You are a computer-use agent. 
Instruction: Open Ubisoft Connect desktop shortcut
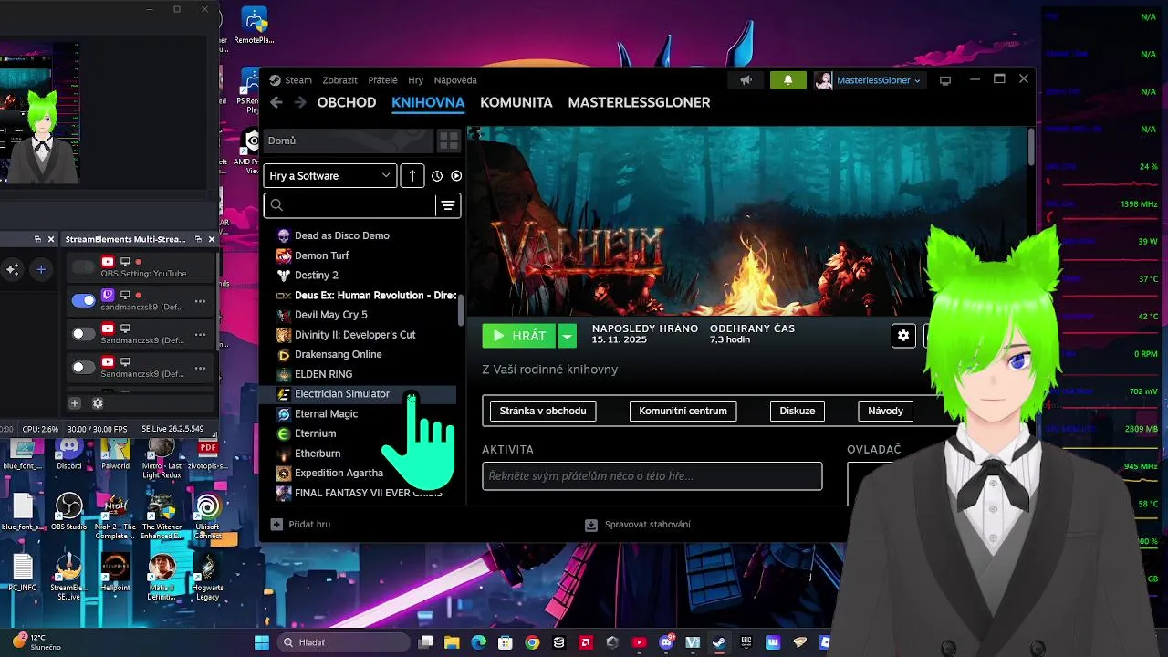(207, 516)
